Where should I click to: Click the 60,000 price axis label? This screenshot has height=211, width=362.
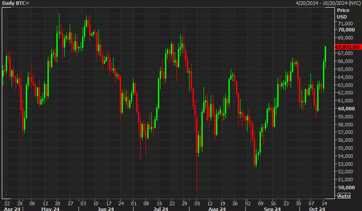(346, 109)
